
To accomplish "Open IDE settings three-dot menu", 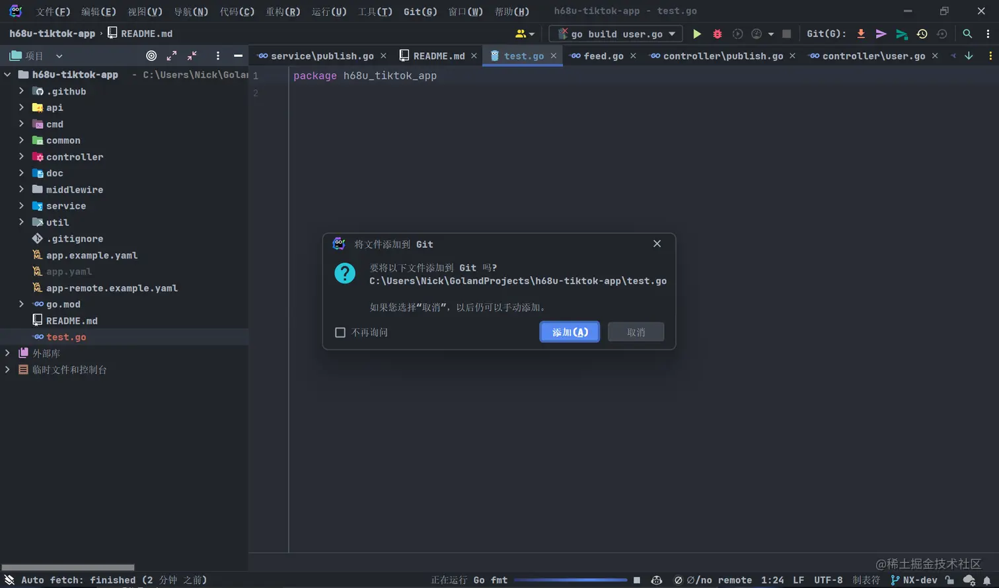I will point(988,34).
